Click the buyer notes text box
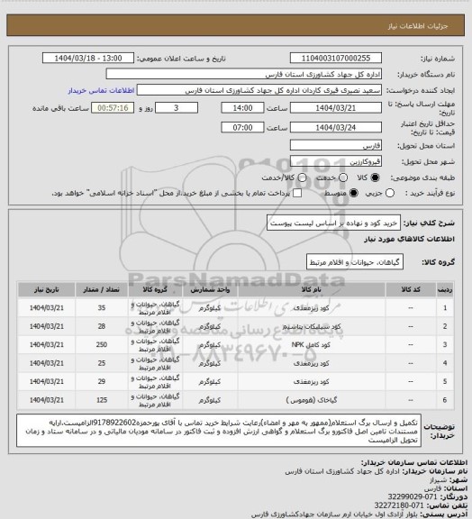This screenshot has width=472, height=519. 219,430
